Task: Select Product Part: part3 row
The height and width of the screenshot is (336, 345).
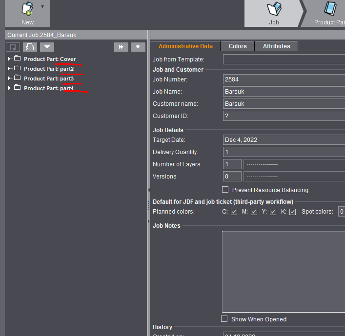Action: (49, 79)
